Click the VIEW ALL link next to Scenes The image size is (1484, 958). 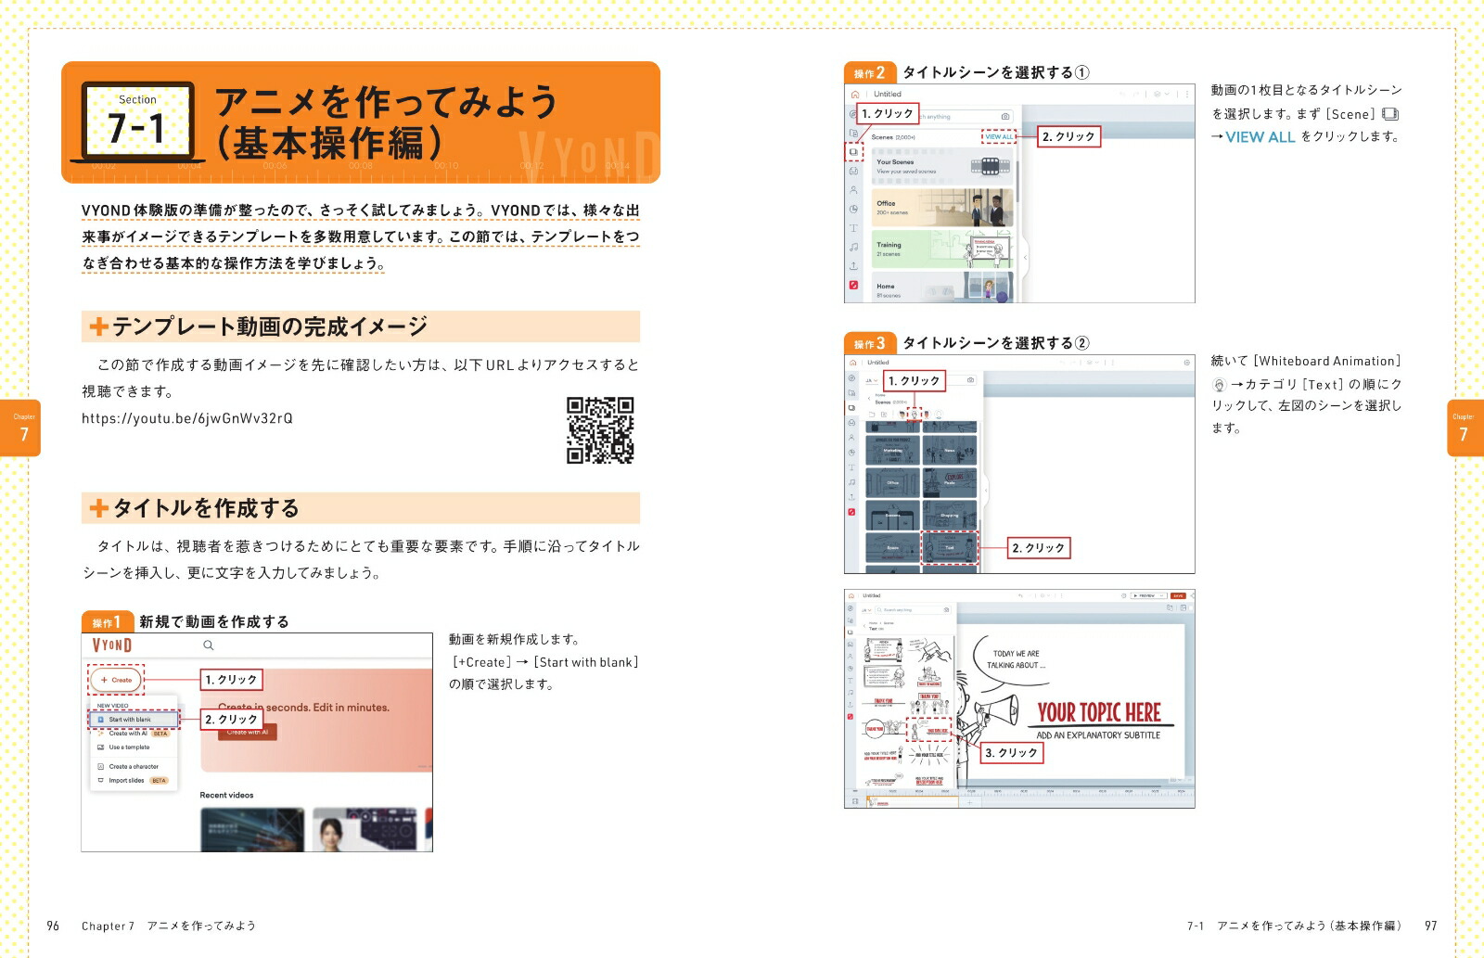pyautogui.click(x=999, y=136)
